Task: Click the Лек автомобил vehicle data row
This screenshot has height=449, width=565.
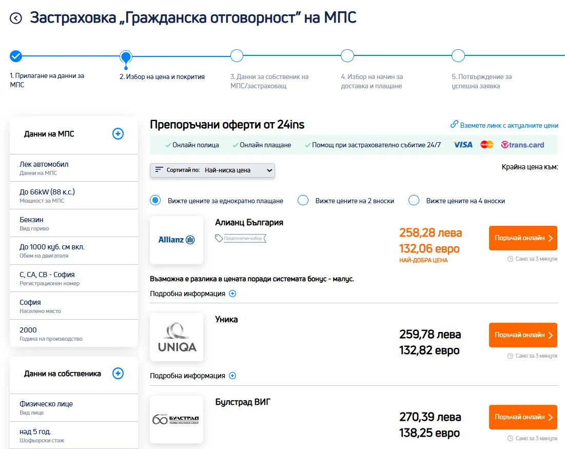Action: (74, 168)
